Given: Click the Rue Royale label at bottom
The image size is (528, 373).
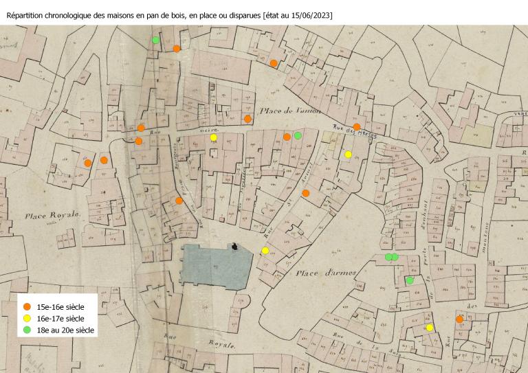Looking at the screenshot, I should (x=200, y=342).
